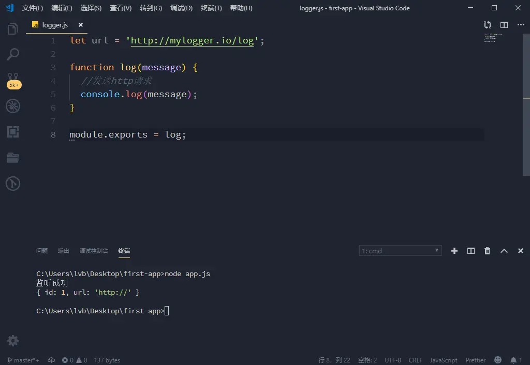Switch to the 终端 panel tab
The width and height of the screenshot is (530, 365).
(x=124, y=251)
